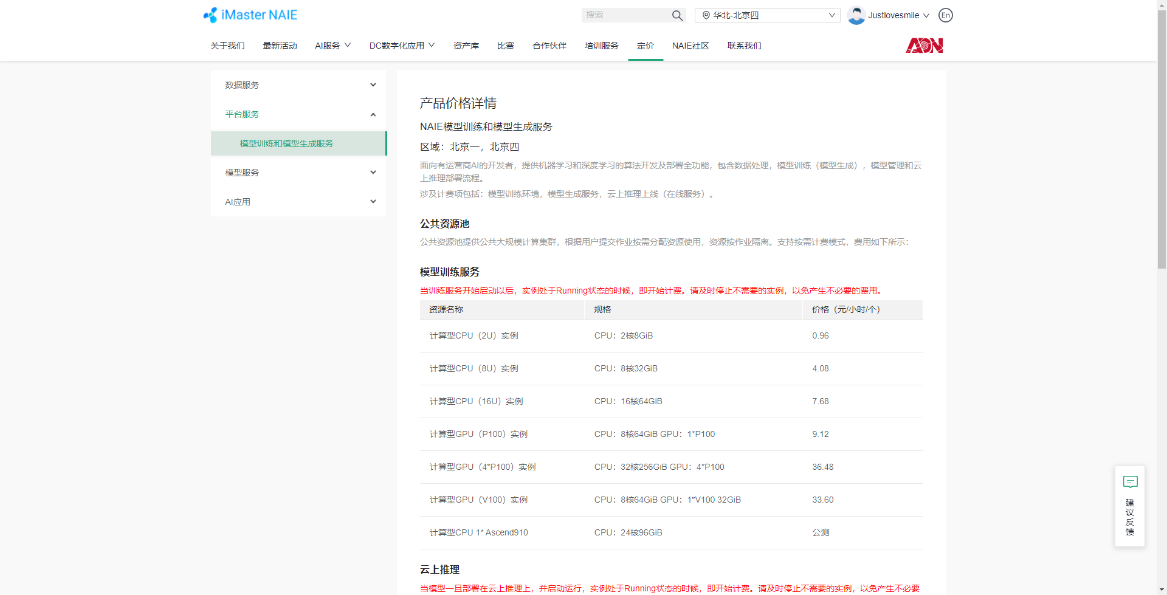Image resolution: width=1167 pixels, height=595 pixels.
Task: Open the region dropdown 华北-北京四
Action: click(767, 15)
